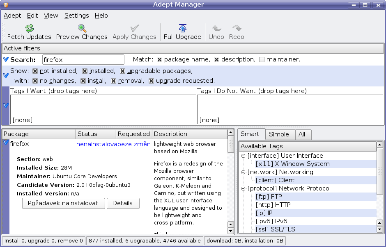Image resolution: width=386 pixels, height=247 pixels.
Task: Click the Adept Manager title bar app icon
Action: pos(6,5)
